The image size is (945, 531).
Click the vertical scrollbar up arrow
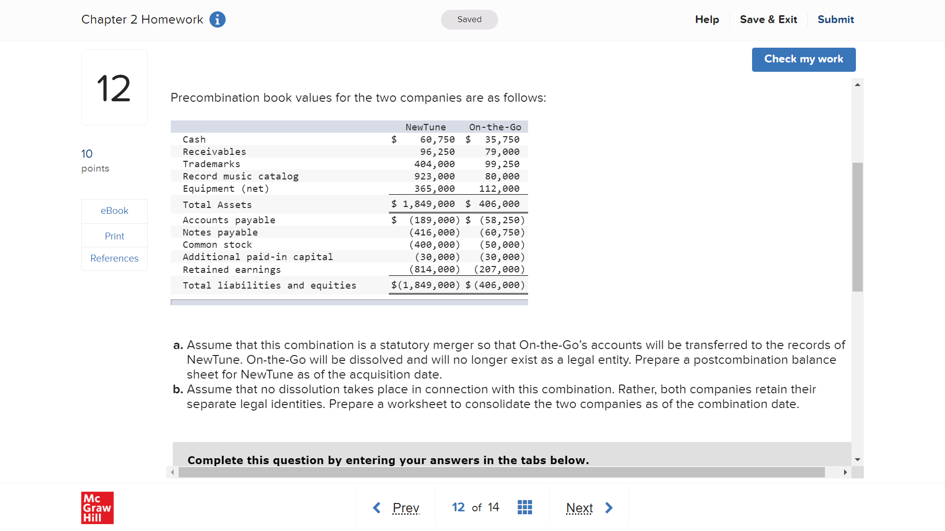click(857, 85)
